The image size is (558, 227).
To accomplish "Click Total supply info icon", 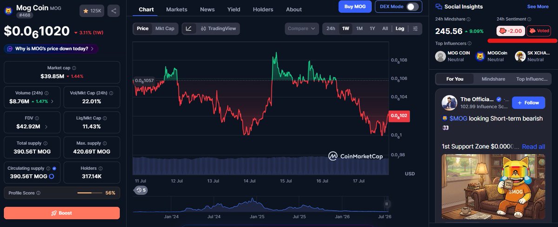I will click(46, 143).
